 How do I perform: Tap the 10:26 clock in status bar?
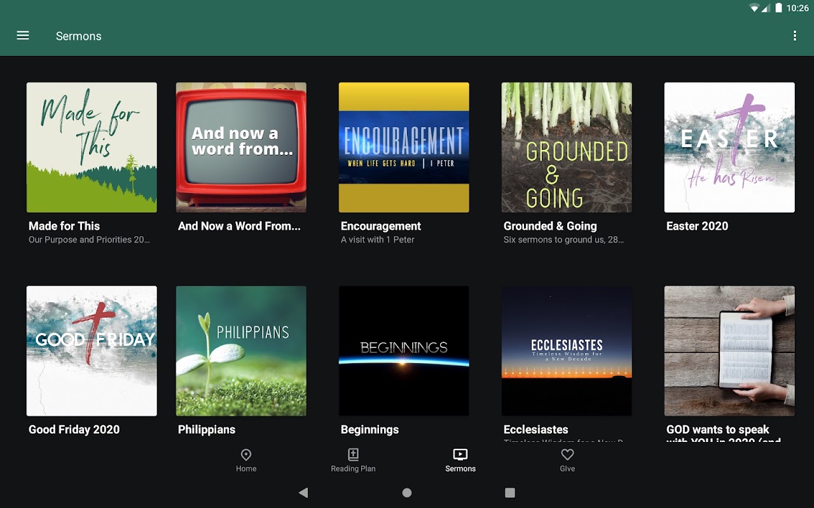click(x=797, y=8)
